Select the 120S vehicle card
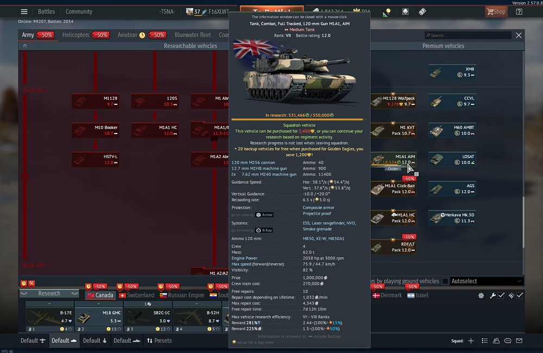Viewport: 543px width, 353px height. pos(155,101)
